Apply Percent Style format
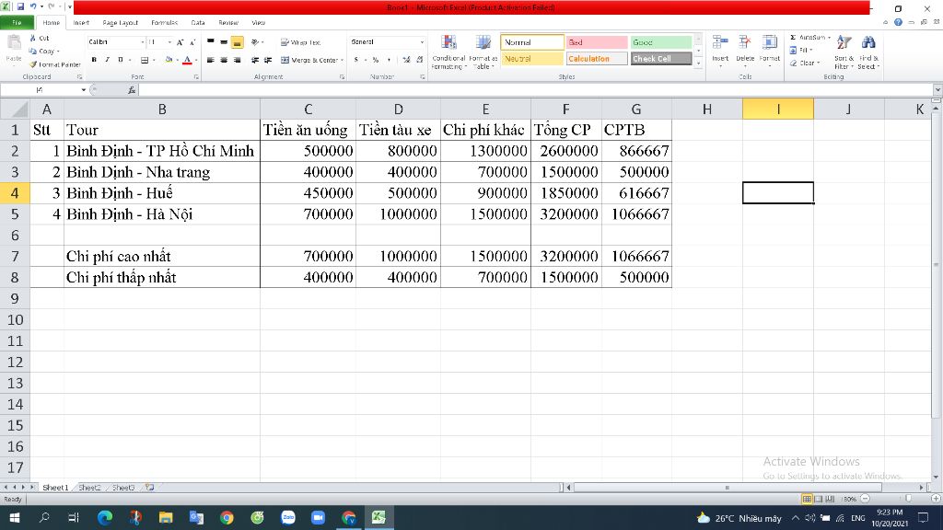The image size is (943, 530). click(376, 60)
